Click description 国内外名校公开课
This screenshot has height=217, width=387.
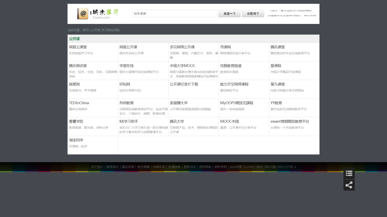click(132, 53)
